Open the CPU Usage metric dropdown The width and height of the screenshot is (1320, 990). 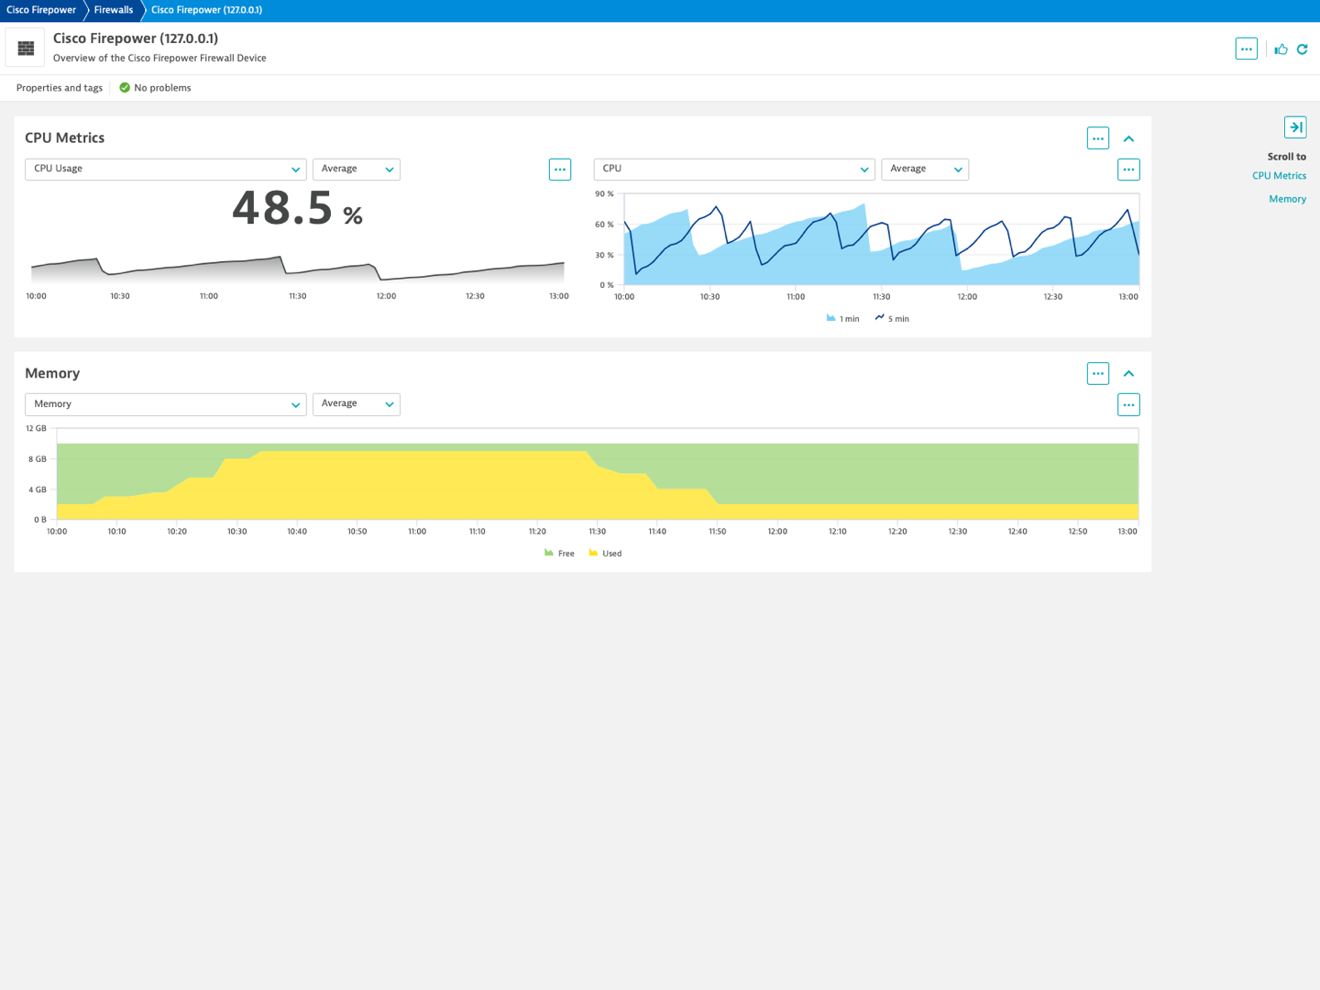166,170
